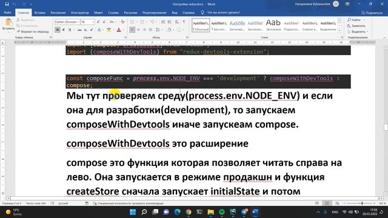388x218 pixels.
Task: Open the Font dialog launcher
Action: coord(125,38)
